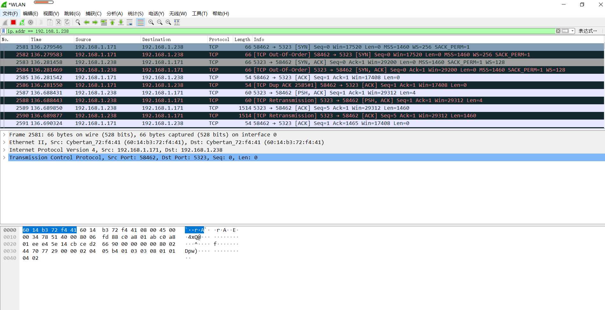Image resolution: width=605 pixels, height=310 pixels.
Task: Open the 统计(S) menu
Action: (136, 14)
